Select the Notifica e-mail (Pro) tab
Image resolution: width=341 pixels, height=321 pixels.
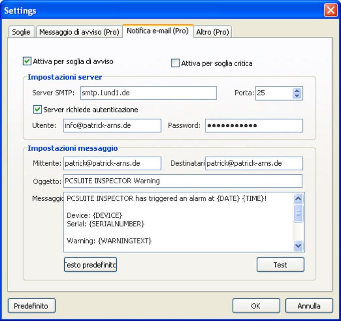pos(158,31)
